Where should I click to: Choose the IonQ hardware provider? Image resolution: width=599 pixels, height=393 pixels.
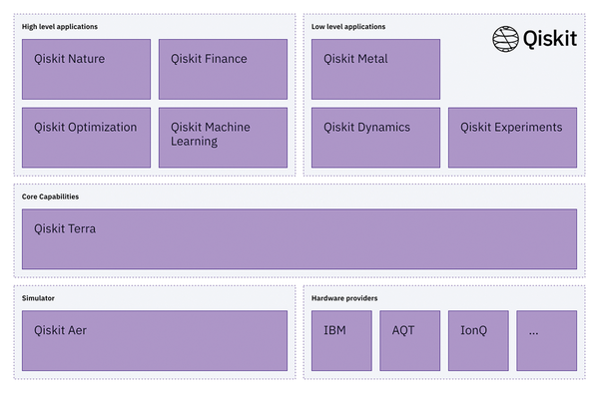pos(478,340)
